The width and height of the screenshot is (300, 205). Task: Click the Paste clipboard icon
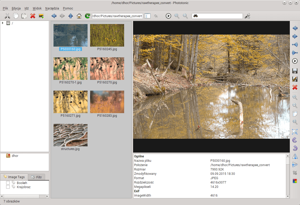[x=24, y=16]
